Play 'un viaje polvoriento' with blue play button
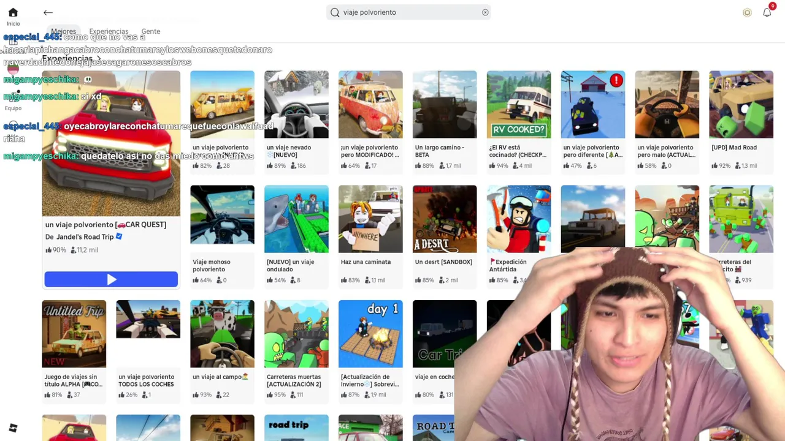The height and width of the screenshot is (441, 785). click(111, 279)
